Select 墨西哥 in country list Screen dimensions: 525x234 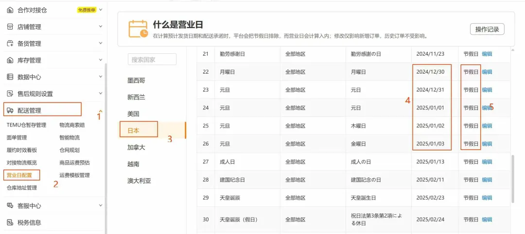[136, 80]
